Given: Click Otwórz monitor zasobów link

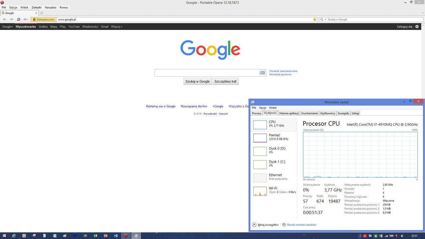Looking at the screenshot, I should click(x=301, y=225).
